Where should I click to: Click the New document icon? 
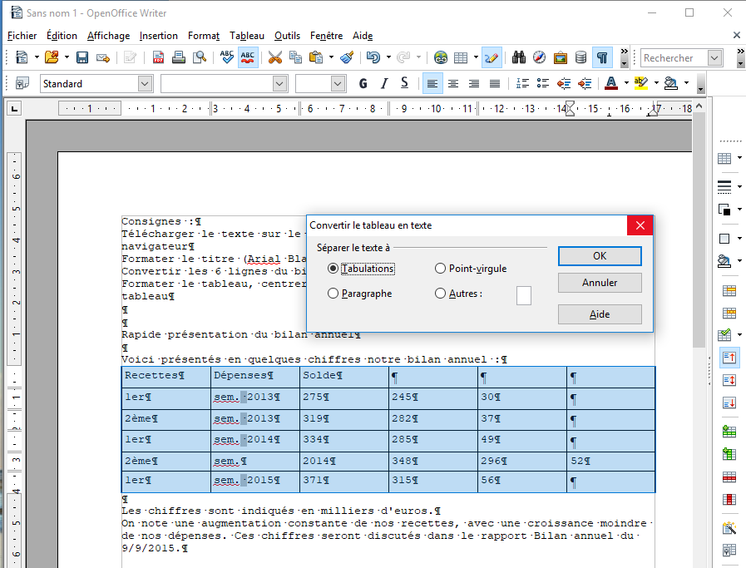pos(22,57)
